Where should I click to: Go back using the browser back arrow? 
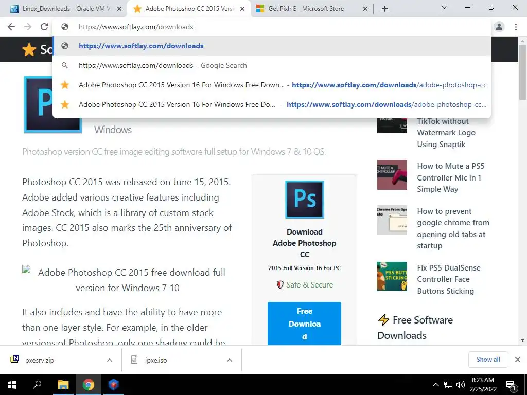(11, 27)
